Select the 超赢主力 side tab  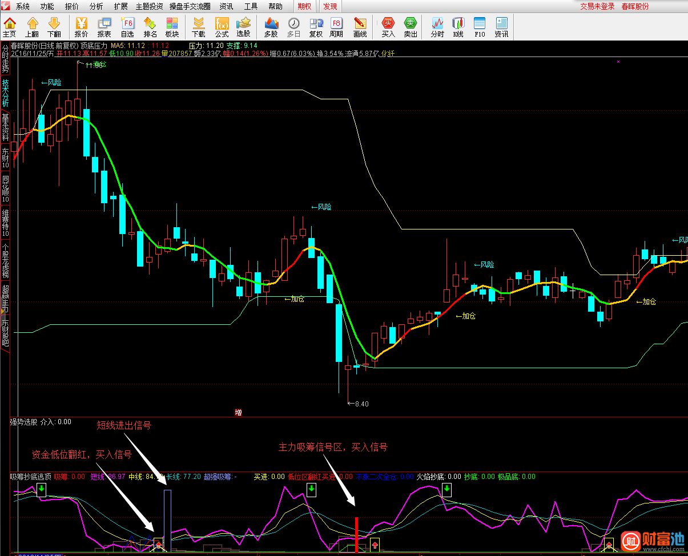click(x=5, y=298)
